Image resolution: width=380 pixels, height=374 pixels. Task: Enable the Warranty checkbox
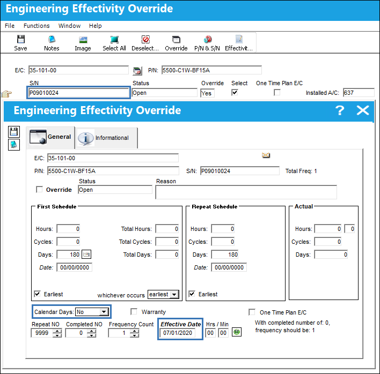point(134,312)
